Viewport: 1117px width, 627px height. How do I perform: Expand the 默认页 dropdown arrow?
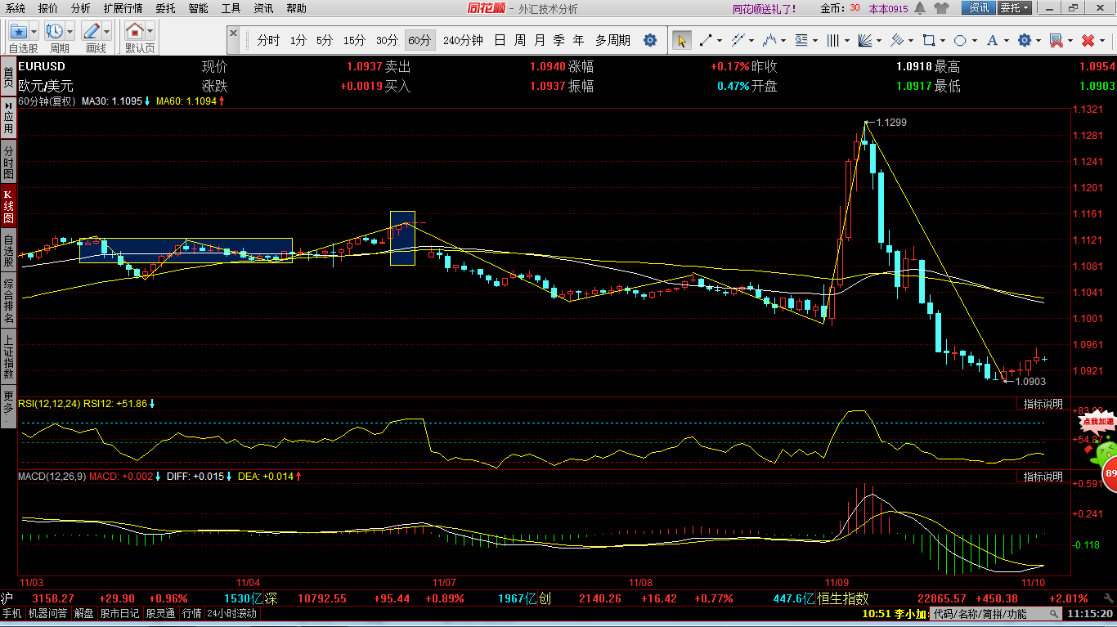[x=150, y=32]
